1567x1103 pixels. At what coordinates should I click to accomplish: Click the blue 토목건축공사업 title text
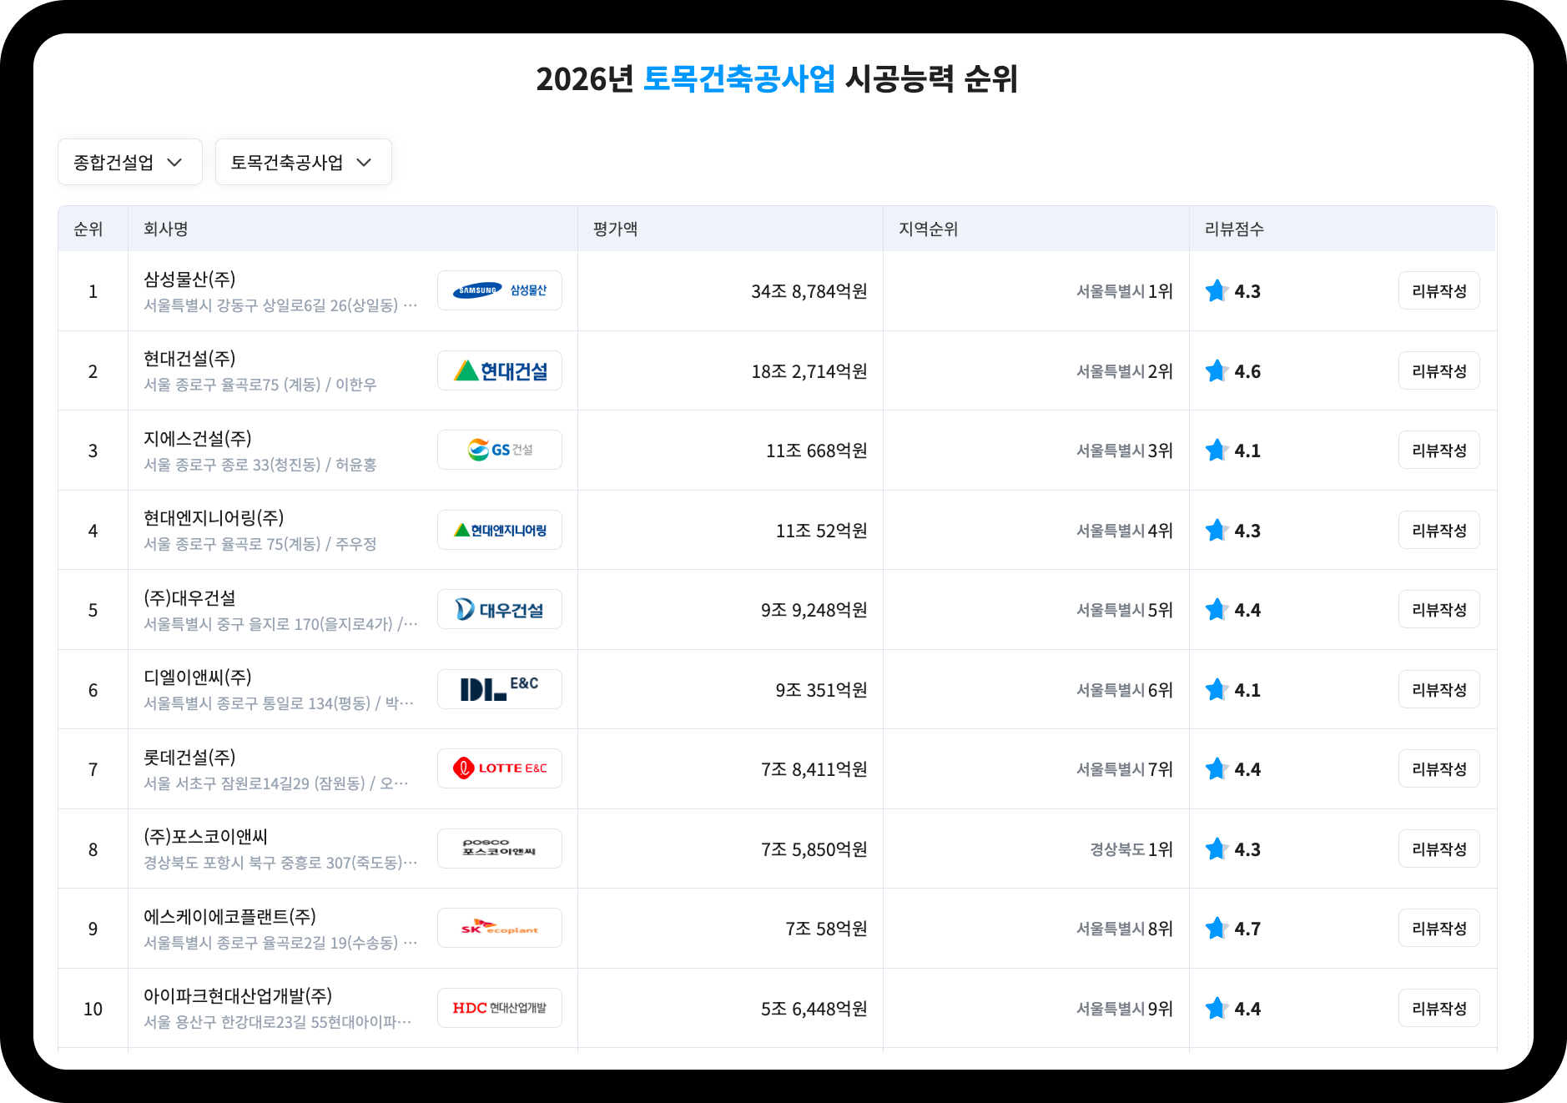coord(738,79)
